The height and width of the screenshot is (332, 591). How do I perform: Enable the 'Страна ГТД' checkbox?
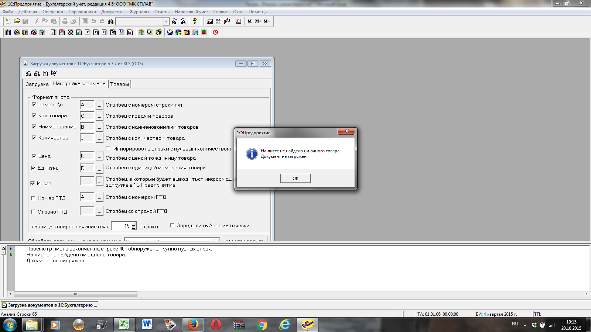click(x=33, y=212)
